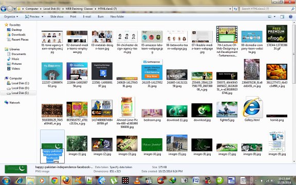Screen dimensions: 296x185
Task: Select the 7th-Lecture video file thumbnail
Action: [x=227, y=34]
